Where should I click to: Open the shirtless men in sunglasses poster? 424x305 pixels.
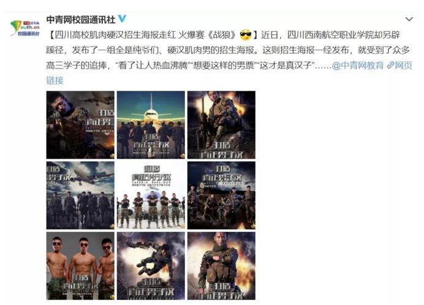[x=80, y=266]
